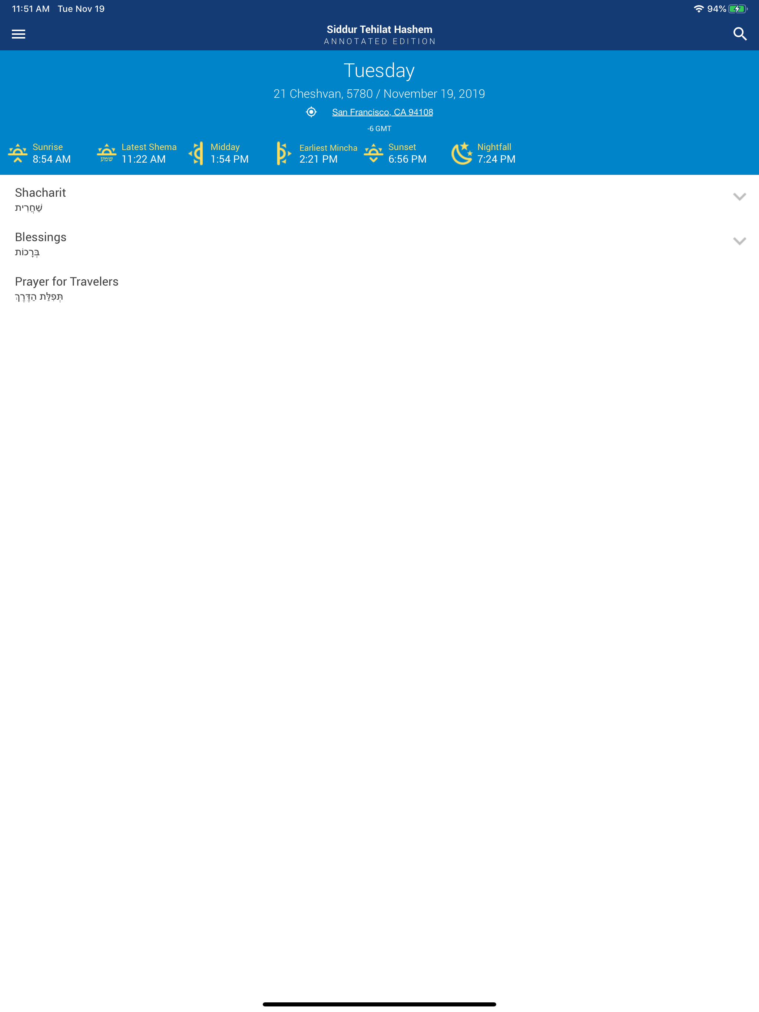Tap the Nightfall moon icon
The width and height of the screenshot is (759, 1012).
click(462, 153)
